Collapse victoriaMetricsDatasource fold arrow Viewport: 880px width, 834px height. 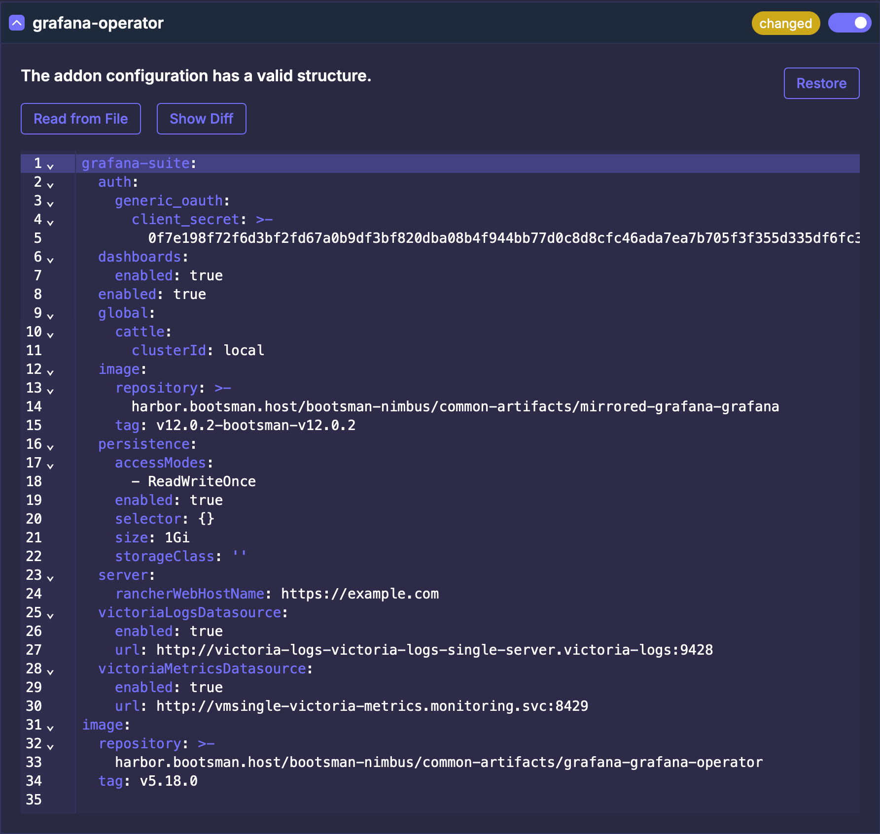click(50, 671)
